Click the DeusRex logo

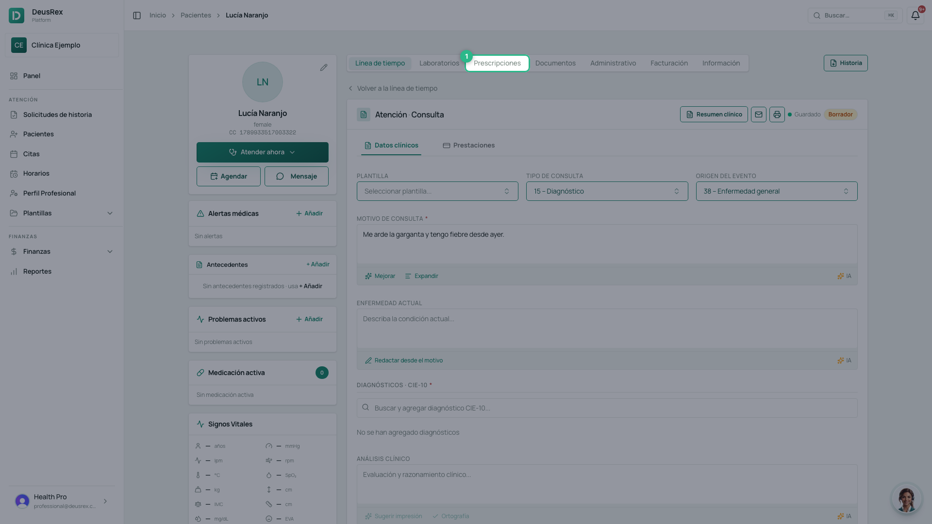point(17,16)
